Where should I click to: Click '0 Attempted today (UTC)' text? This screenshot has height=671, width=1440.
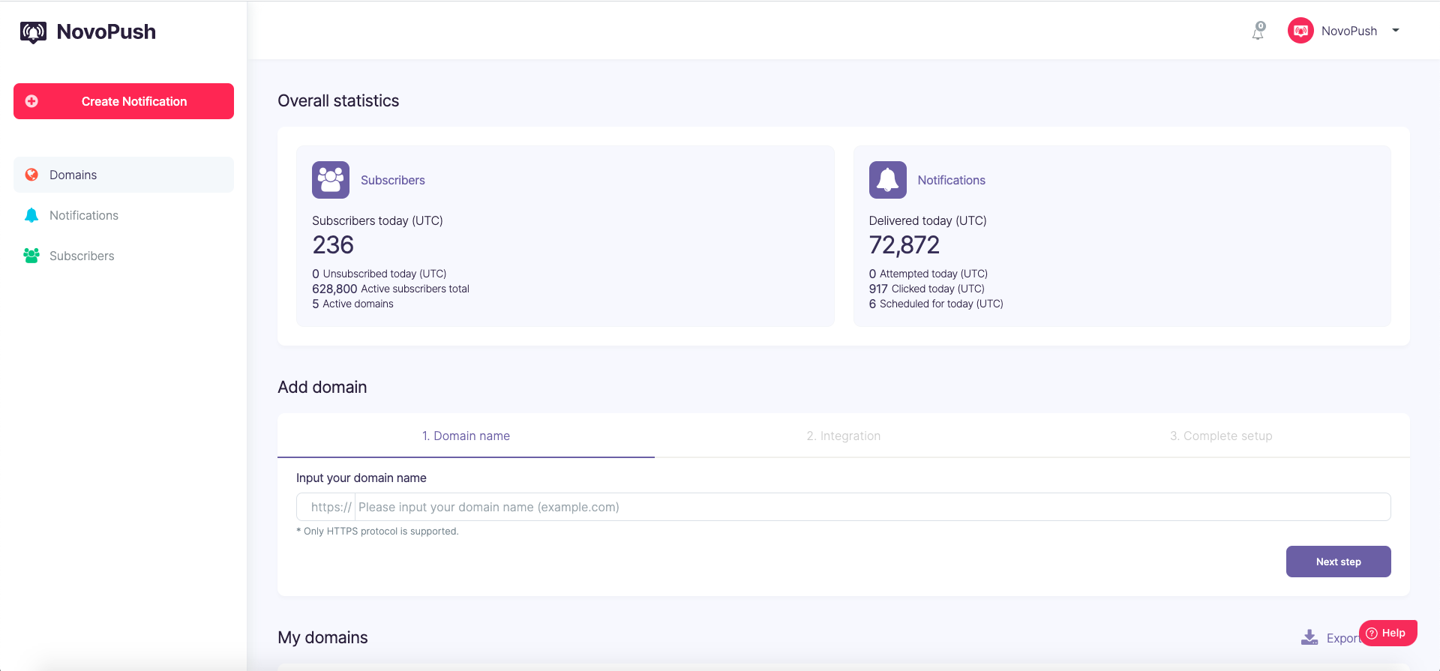tap(928, 274)
